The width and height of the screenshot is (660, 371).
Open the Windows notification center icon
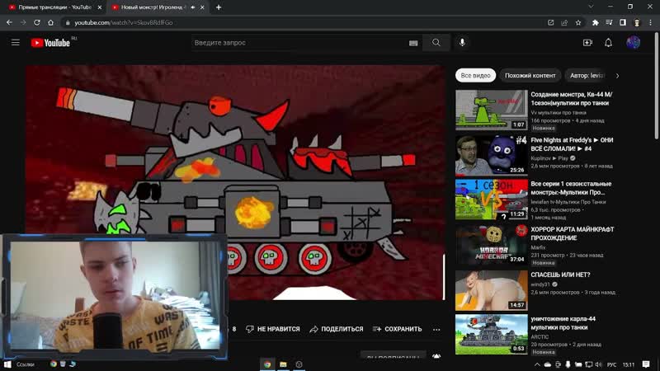[x=646, y=364]
